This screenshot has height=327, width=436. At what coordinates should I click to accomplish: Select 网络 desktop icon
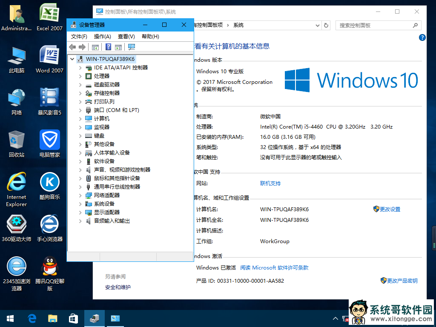coord(17,102)
